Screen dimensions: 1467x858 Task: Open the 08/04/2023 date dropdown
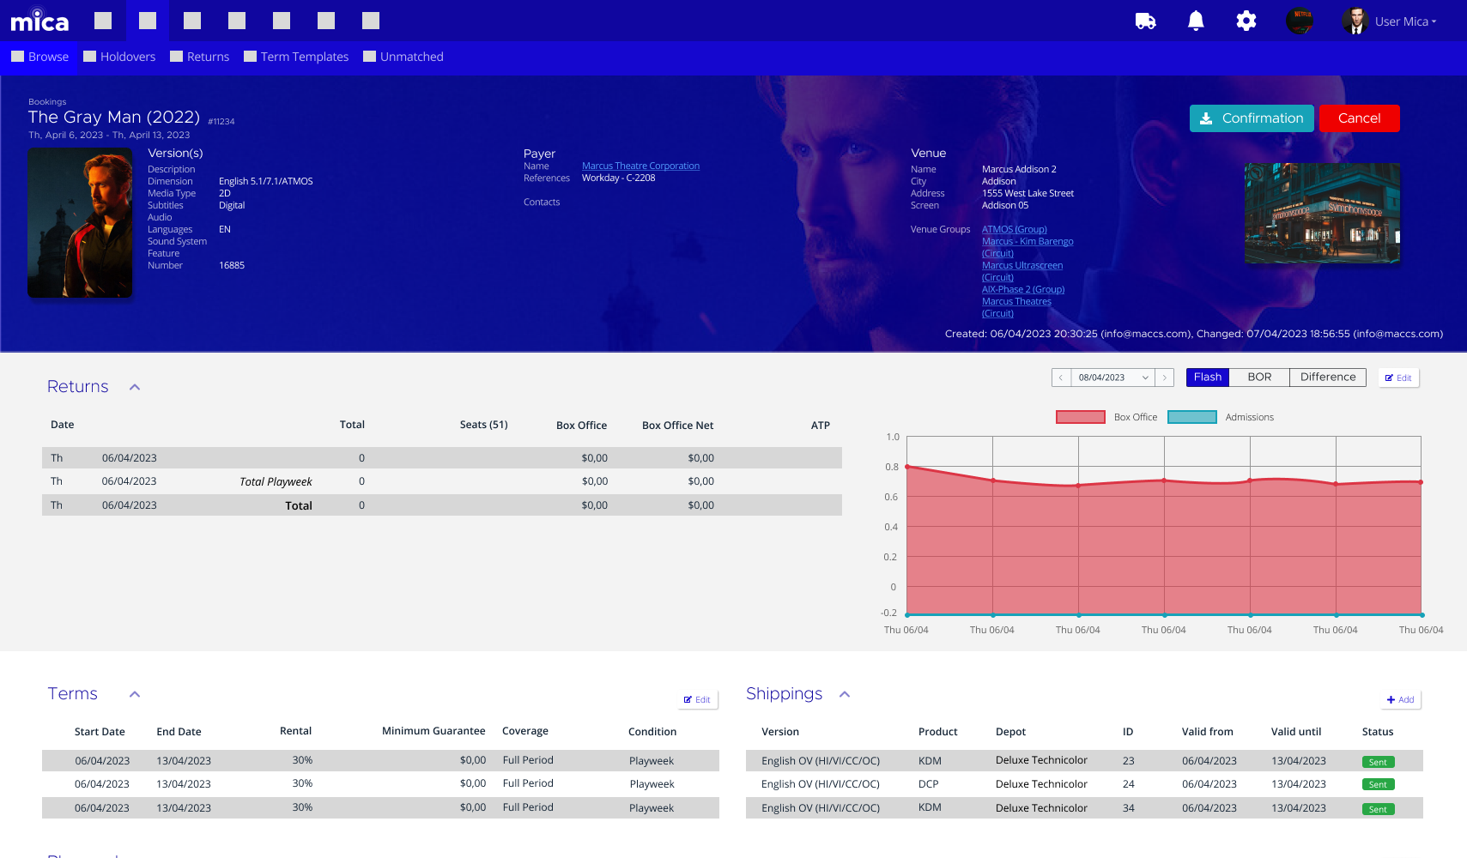[x=1112, y=378]
